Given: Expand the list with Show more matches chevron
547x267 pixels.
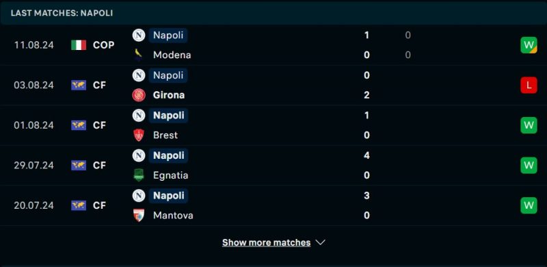Looking at the screenshot, I should click(320, 242).
